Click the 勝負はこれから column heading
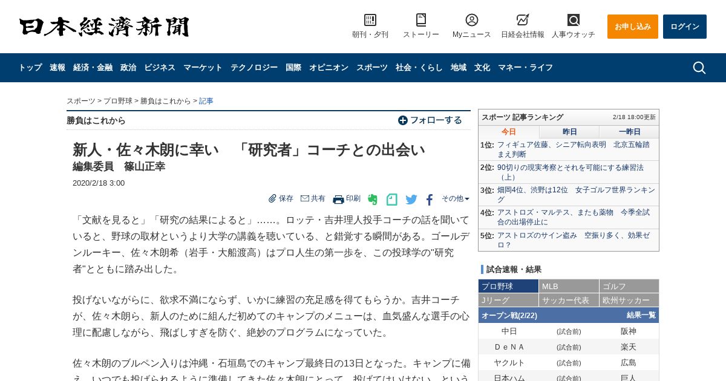The height and width of the screenshot is (381, 726). click(x=96, y=120)
